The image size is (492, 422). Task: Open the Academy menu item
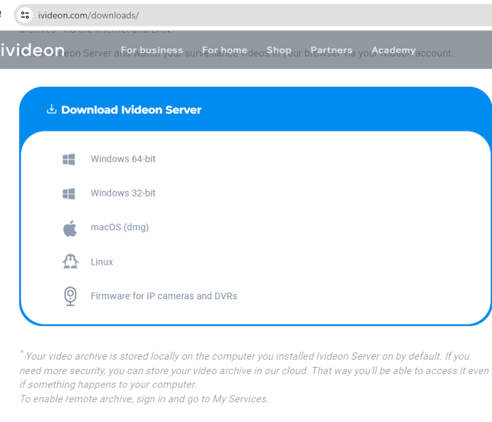click(x=394, y=50)
